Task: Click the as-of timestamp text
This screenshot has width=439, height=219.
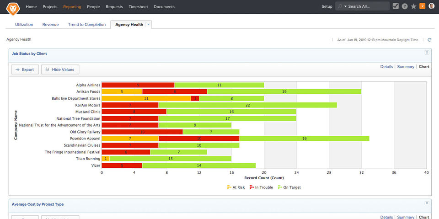Action: coord(378,40)
